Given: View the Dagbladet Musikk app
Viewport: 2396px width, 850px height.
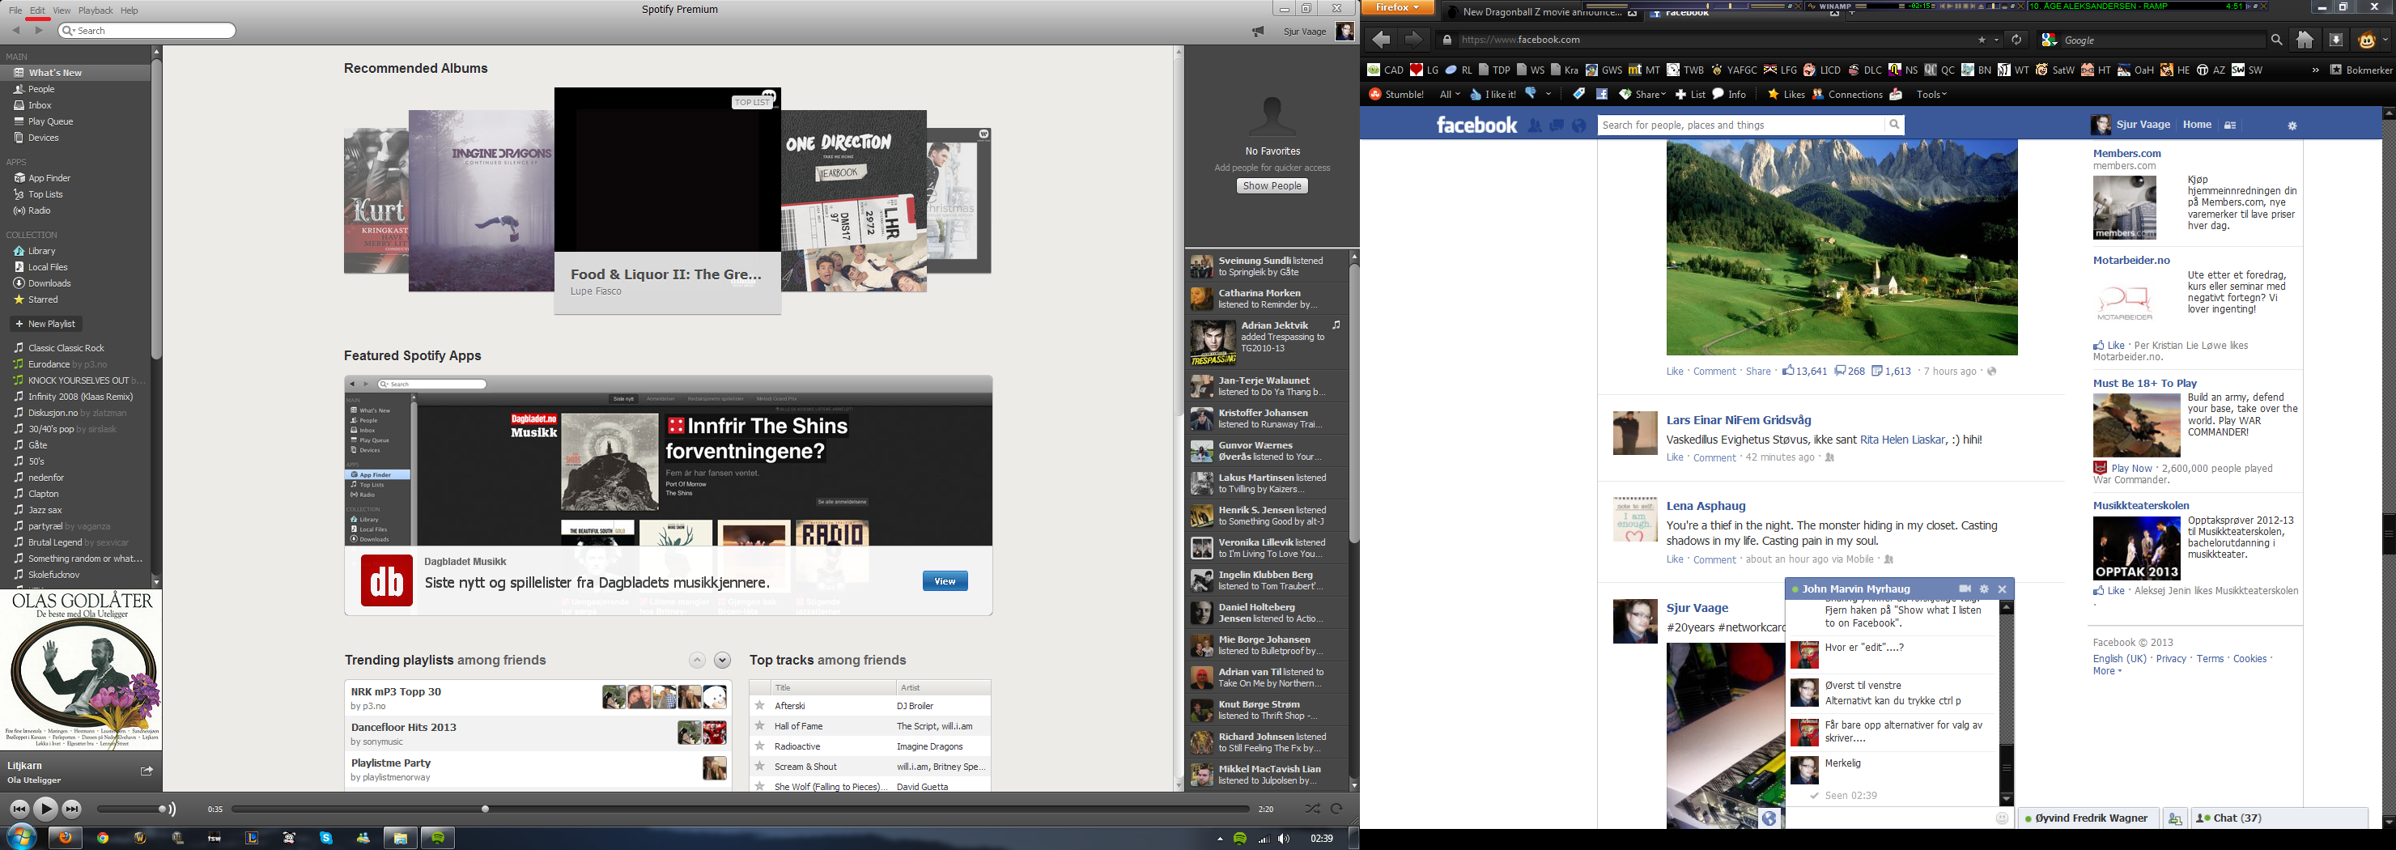Looking at the screenshot, I should coord(944,581).
